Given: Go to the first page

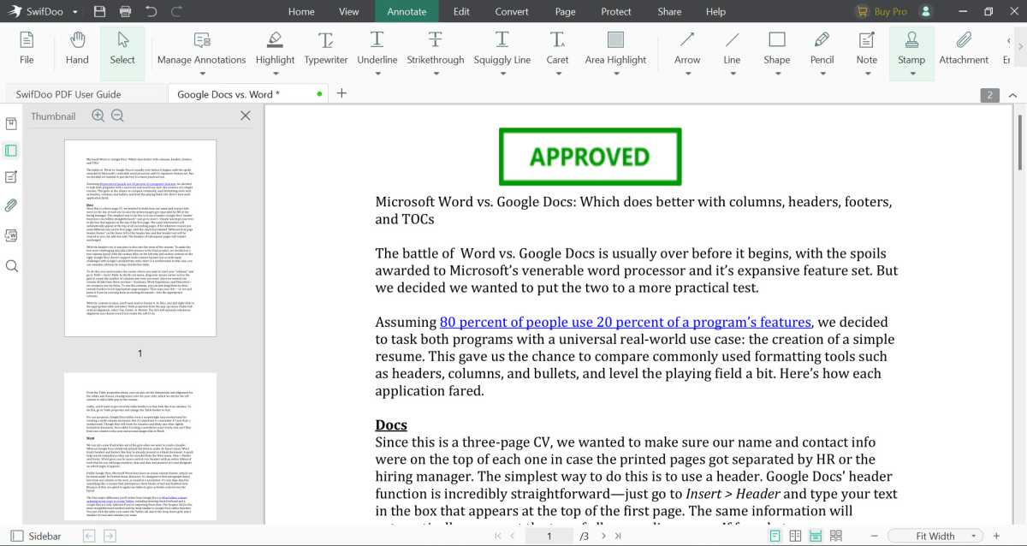Looking at the screenshot, I should click(x=498, y=536).
